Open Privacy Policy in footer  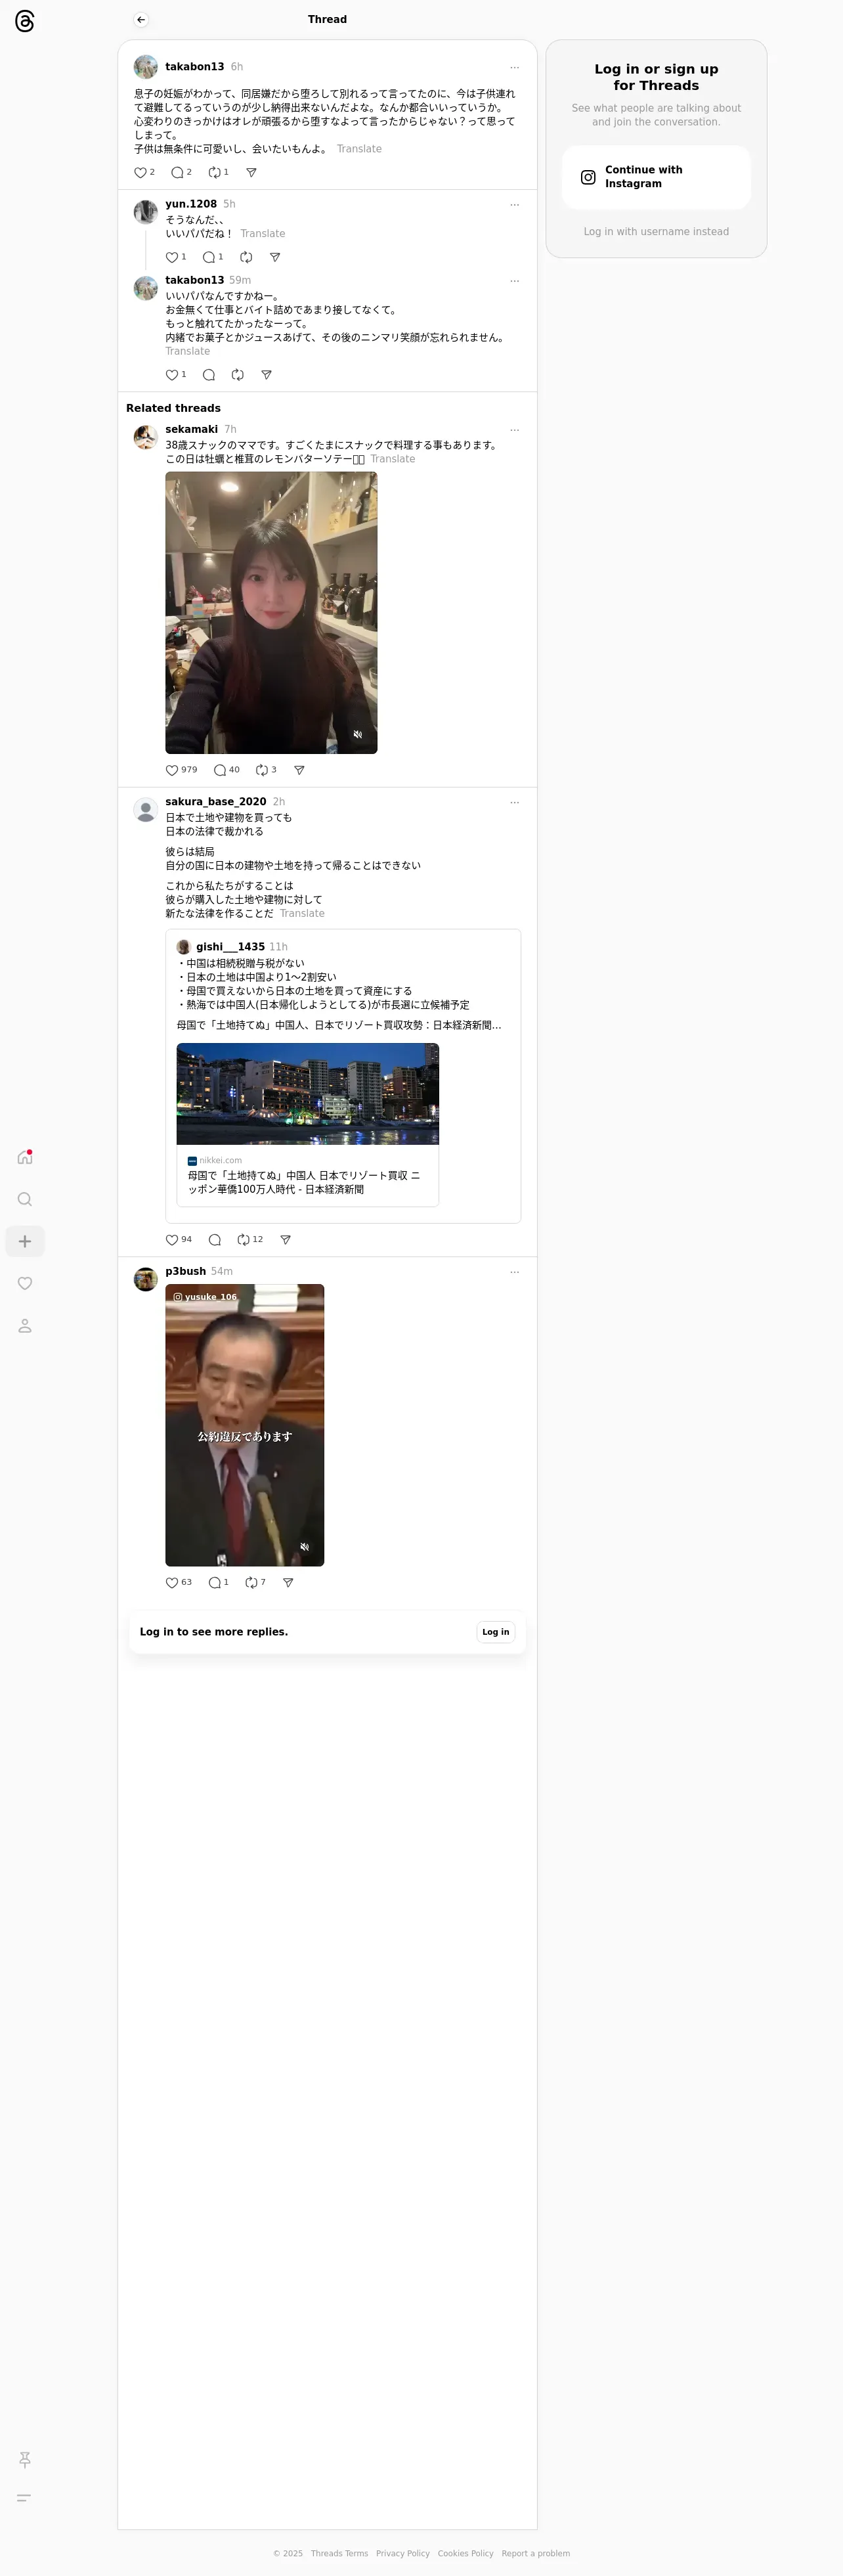[402, 2553]
